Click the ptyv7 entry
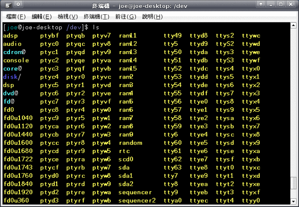The height and width of the screenshot is (207, 299). point(102,36)
